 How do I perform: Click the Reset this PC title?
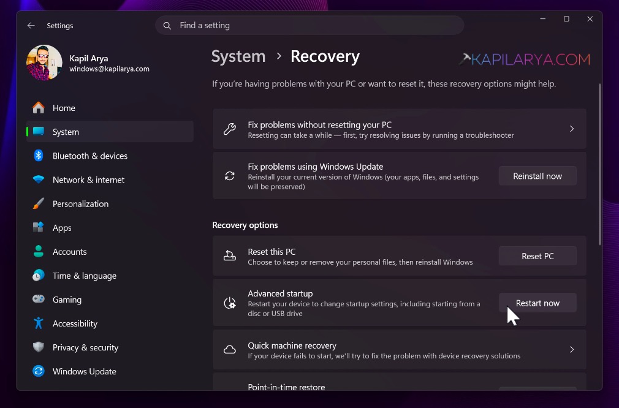pyautogui.click(x=272, y=252)
